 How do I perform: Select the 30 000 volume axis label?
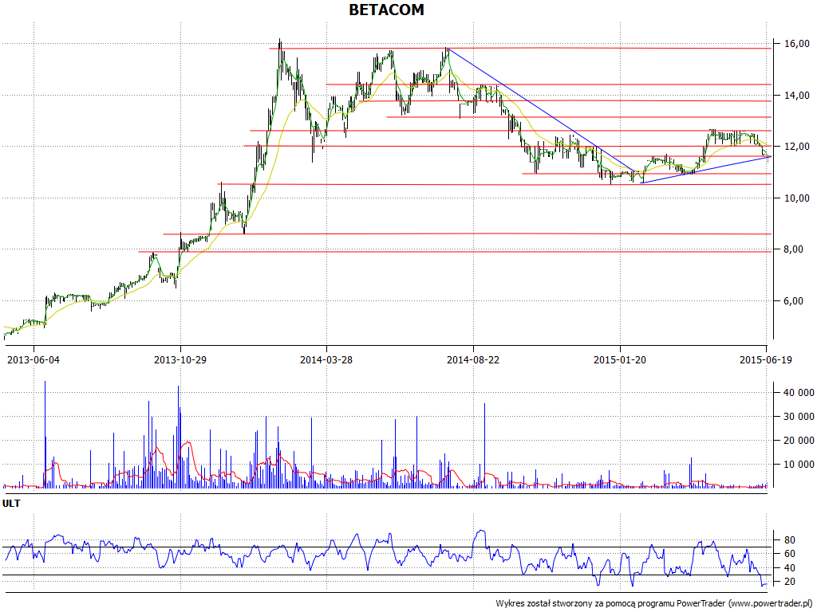799,417
